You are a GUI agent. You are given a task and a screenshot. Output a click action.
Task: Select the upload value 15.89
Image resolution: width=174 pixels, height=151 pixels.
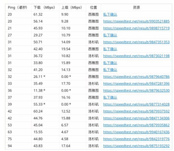tap(66, 63)
